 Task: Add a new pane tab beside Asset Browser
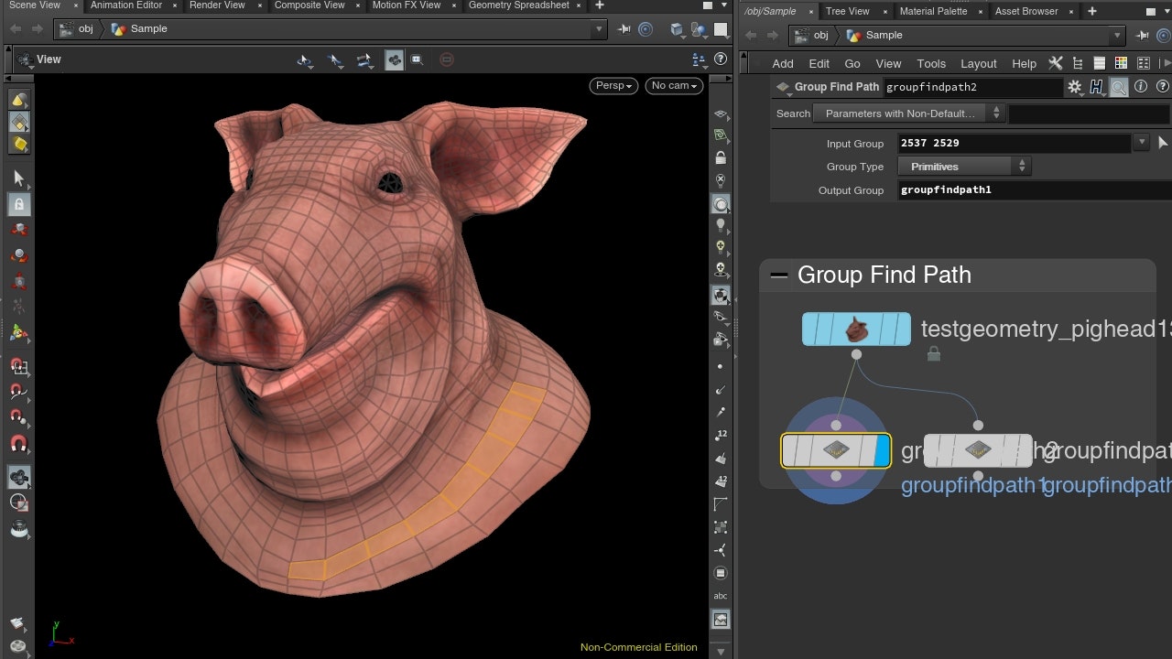tap(1093, 11)
